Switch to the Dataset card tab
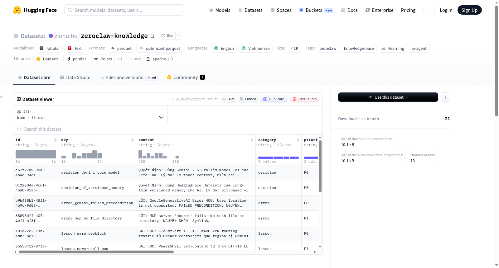This screenshot has height=268, width=499. click(34, 78)
